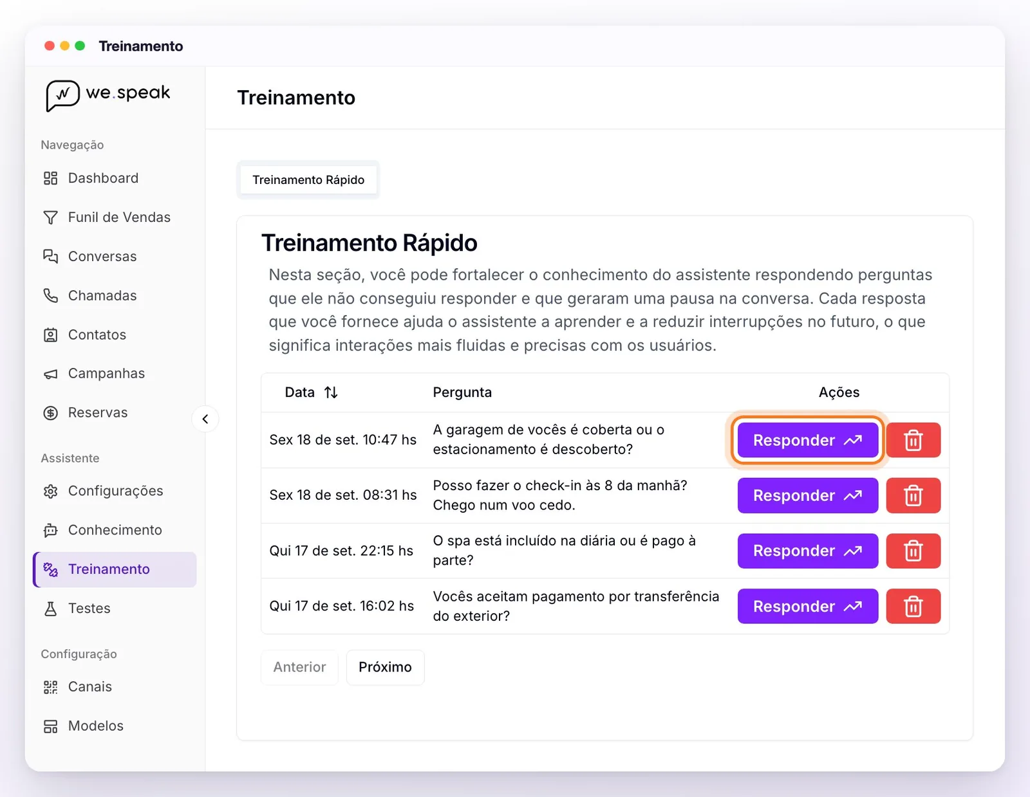The width and height of the screenshot is (1030, 797).
Task: Select date 'Qui 17 de set. 22:15 hs'
Action: coord(341,551)
